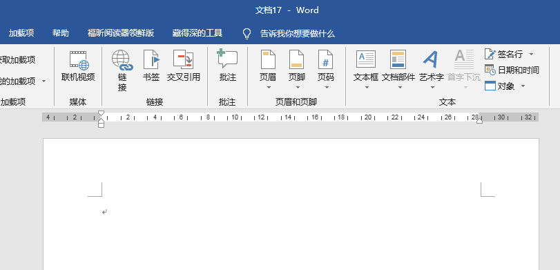560x270 pixels.
Task: Expand the 文本框 dropdown arrow
Action: point(366,87)
